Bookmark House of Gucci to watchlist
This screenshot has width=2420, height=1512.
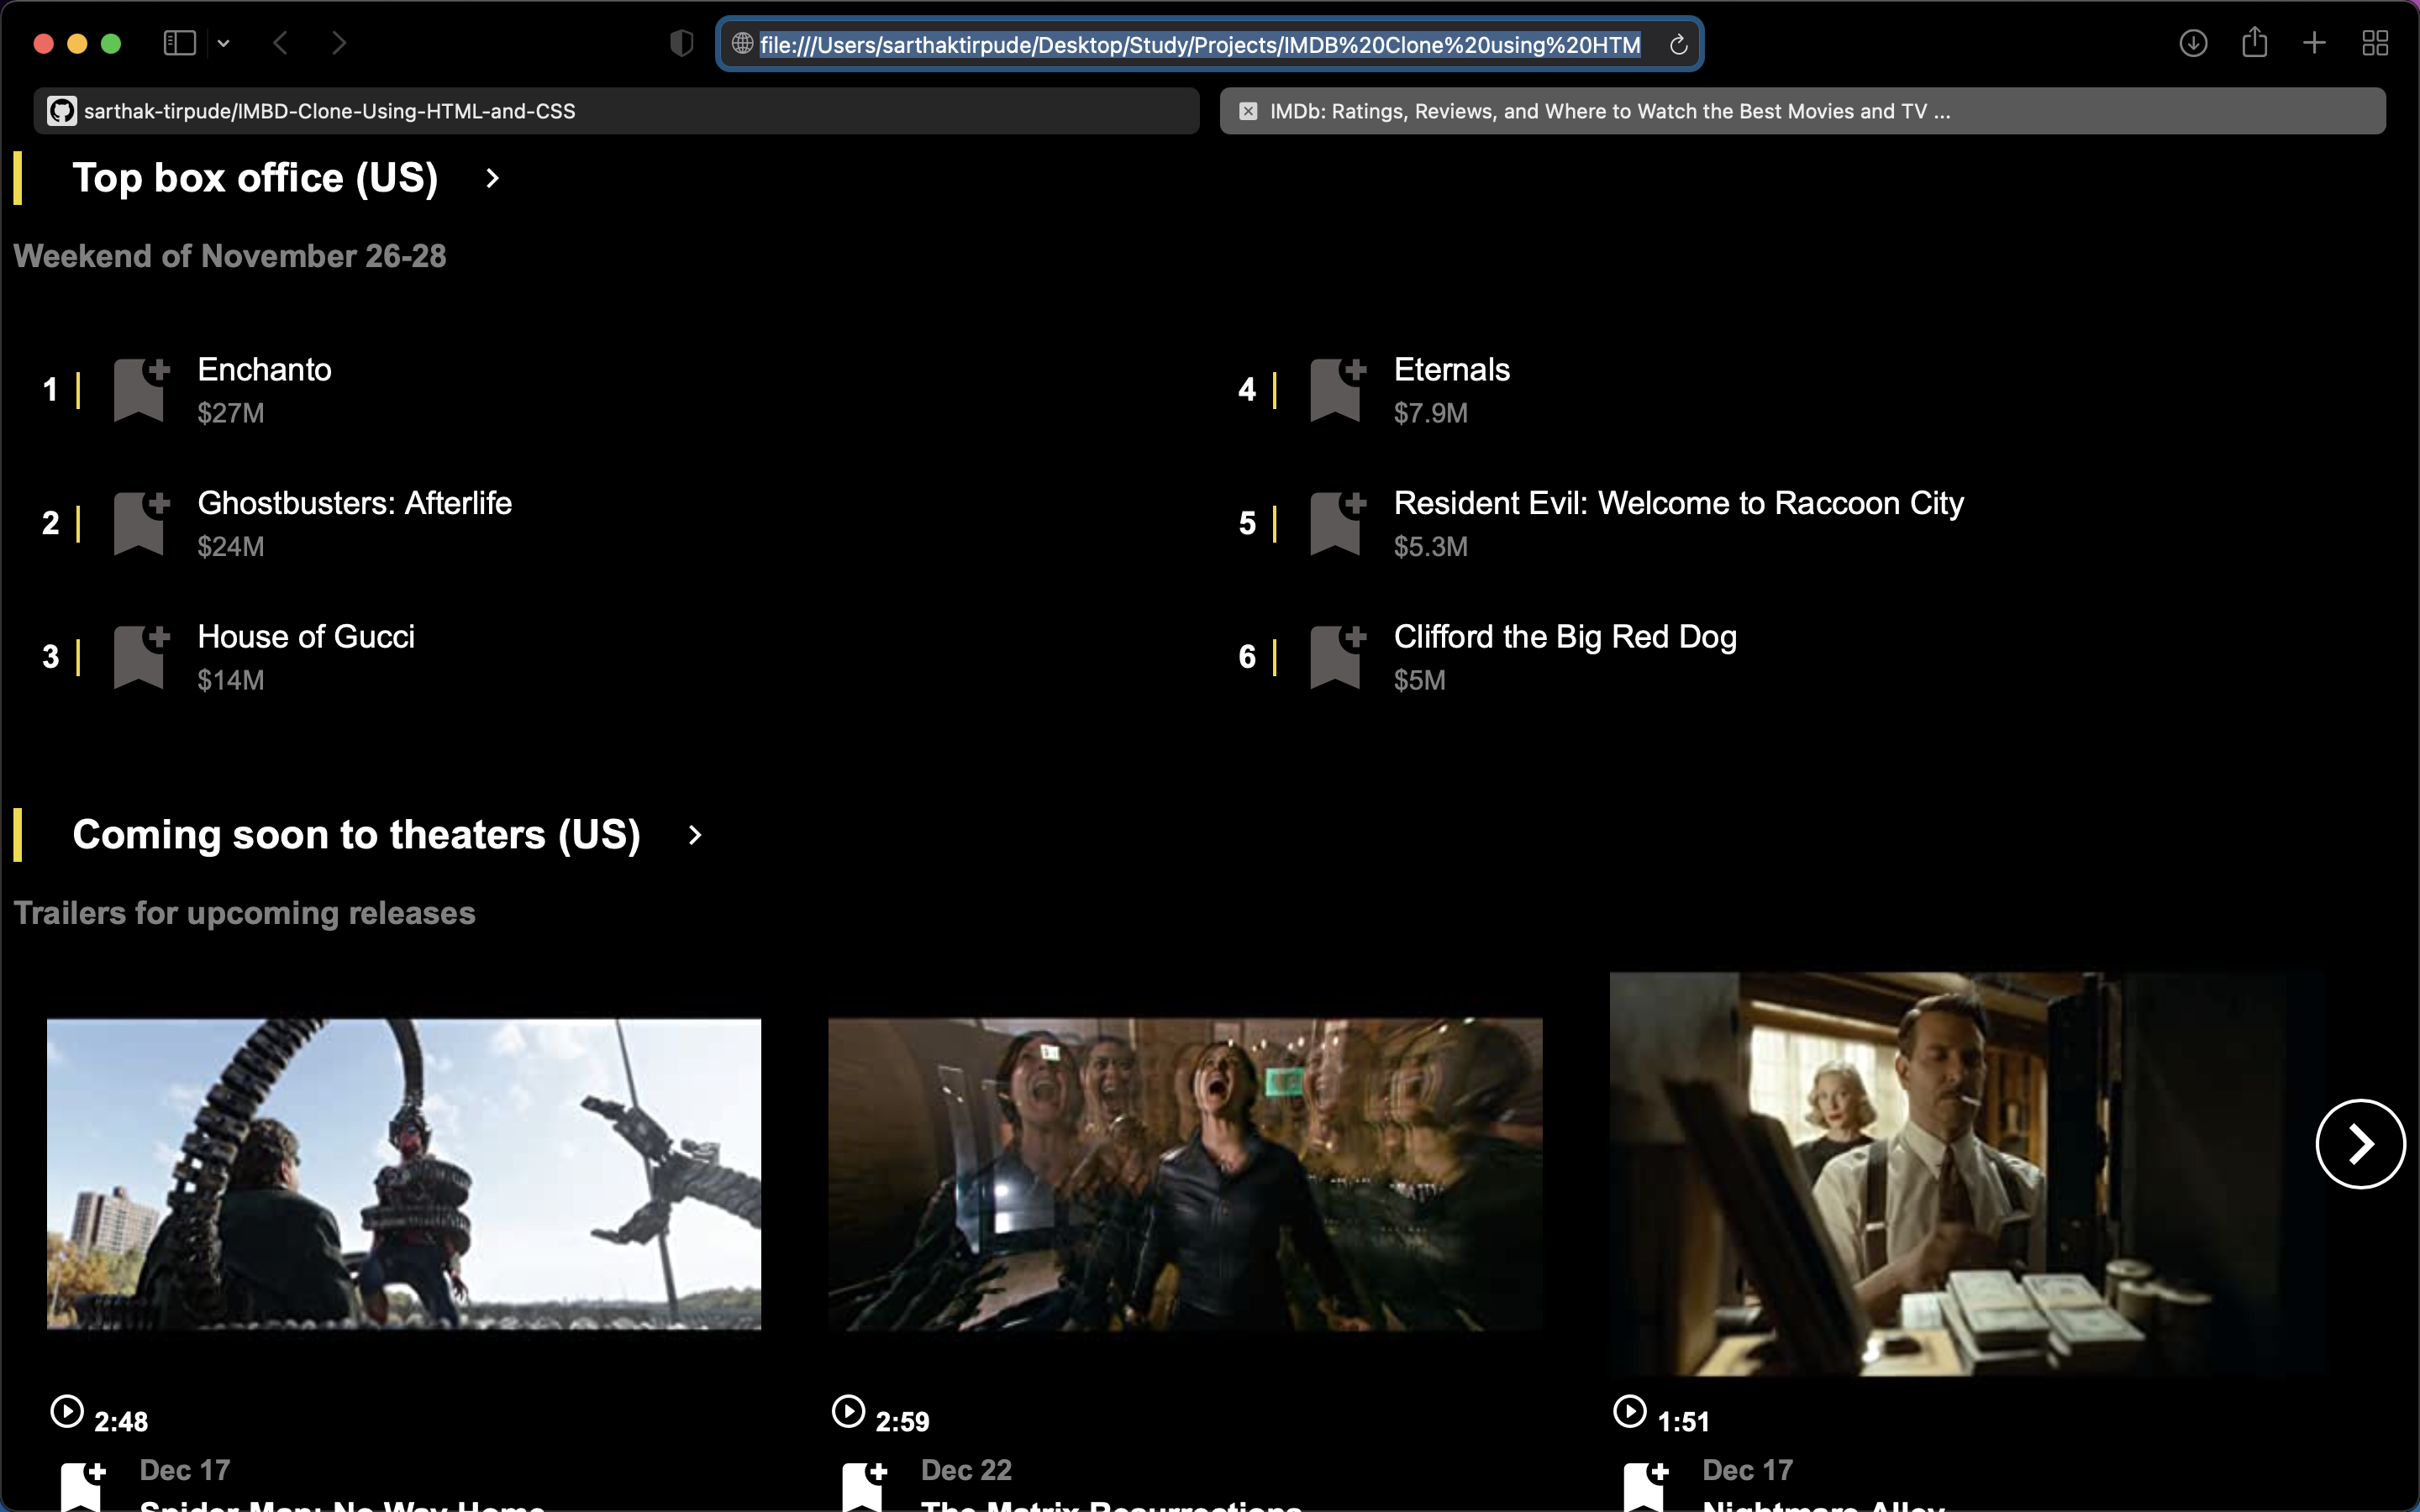139,656
